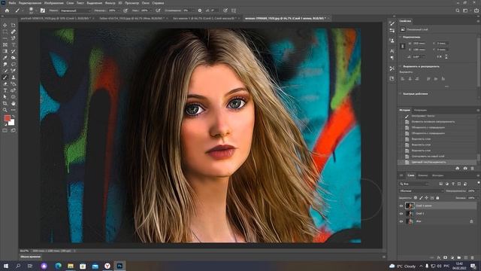Change the screen mode
This screenshot has height=271, width=481.
pos(14,130)
